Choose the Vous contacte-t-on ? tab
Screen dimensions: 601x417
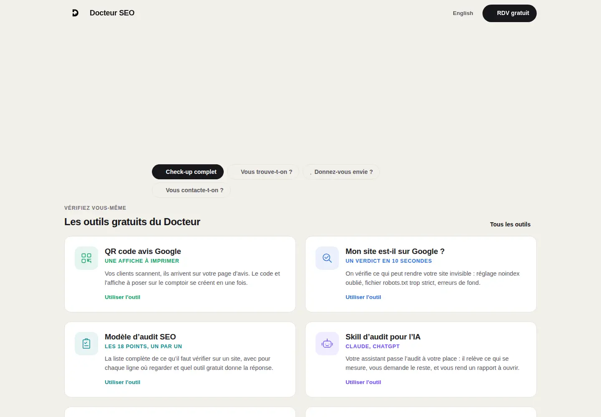tap(191, 190)
